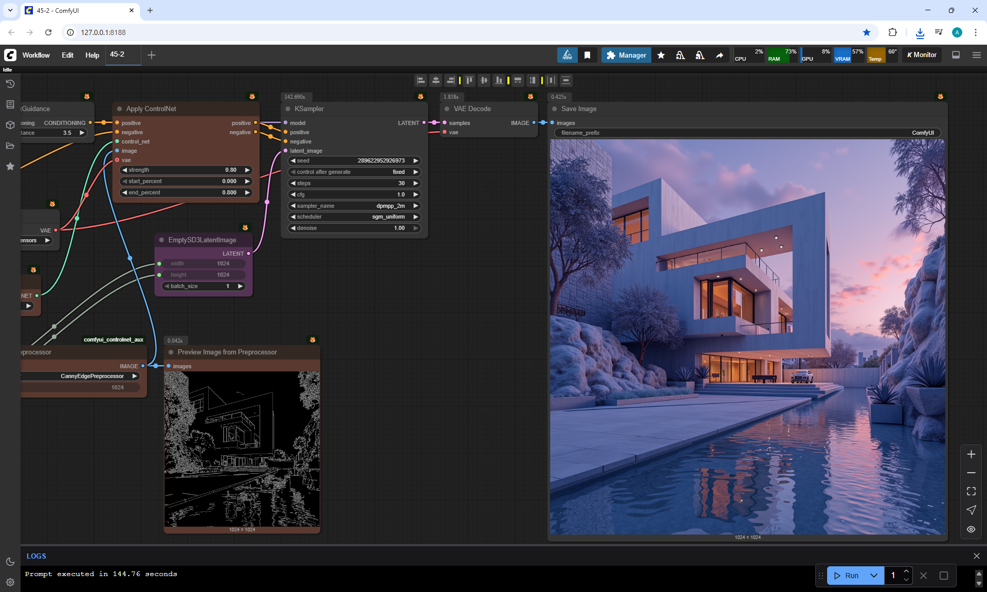Image resolution: width=987 pixels, height=592 pixels.
Task: Open the Workflow menu
Action: [x=36, y=55]
